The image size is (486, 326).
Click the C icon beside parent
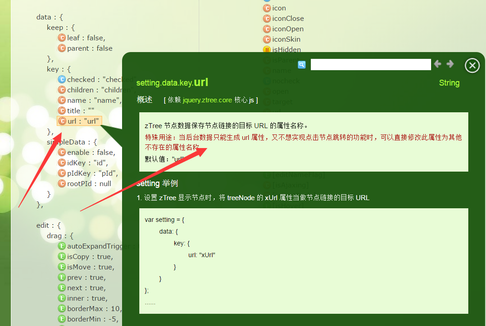62,48
